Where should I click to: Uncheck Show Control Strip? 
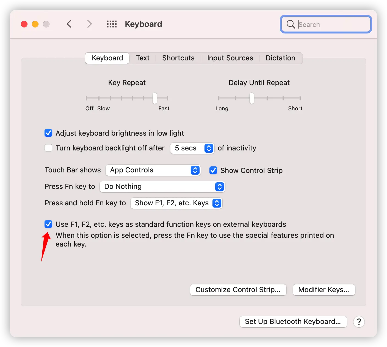pos(213,170)
